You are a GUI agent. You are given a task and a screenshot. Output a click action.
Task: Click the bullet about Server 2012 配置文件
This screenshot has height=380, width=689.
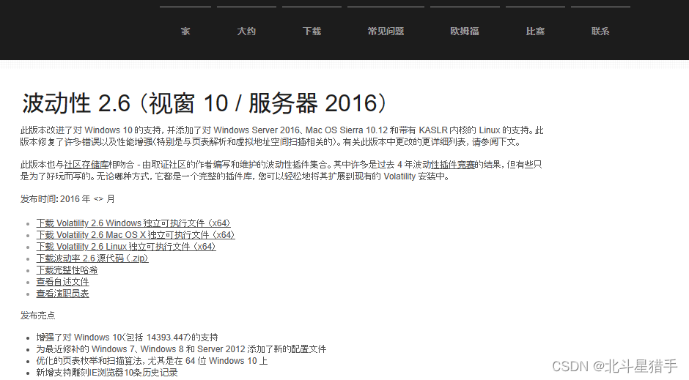[x=181, y=349]
